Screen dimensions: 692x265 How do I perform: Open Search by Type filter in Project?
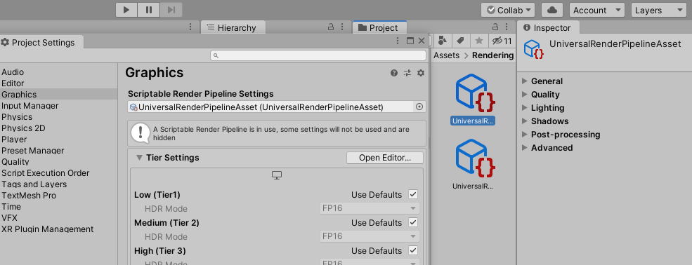click(x=443, y=41)
